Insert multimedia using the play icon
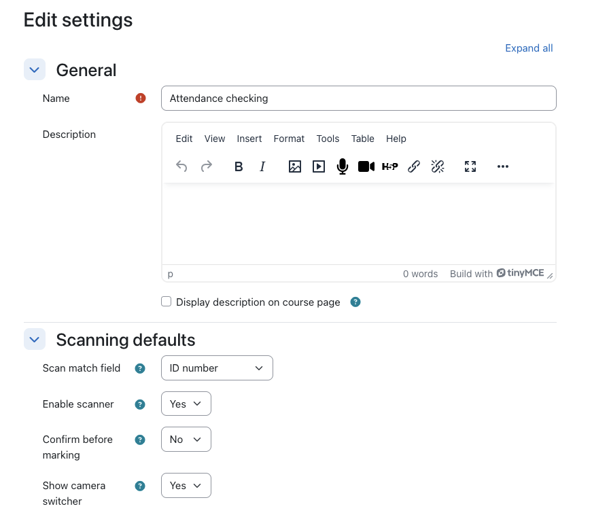 (319, 166)
